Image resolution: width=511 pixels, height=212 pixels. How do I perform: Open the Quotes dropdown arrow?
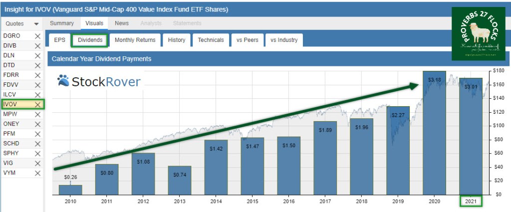pos(36,24)
